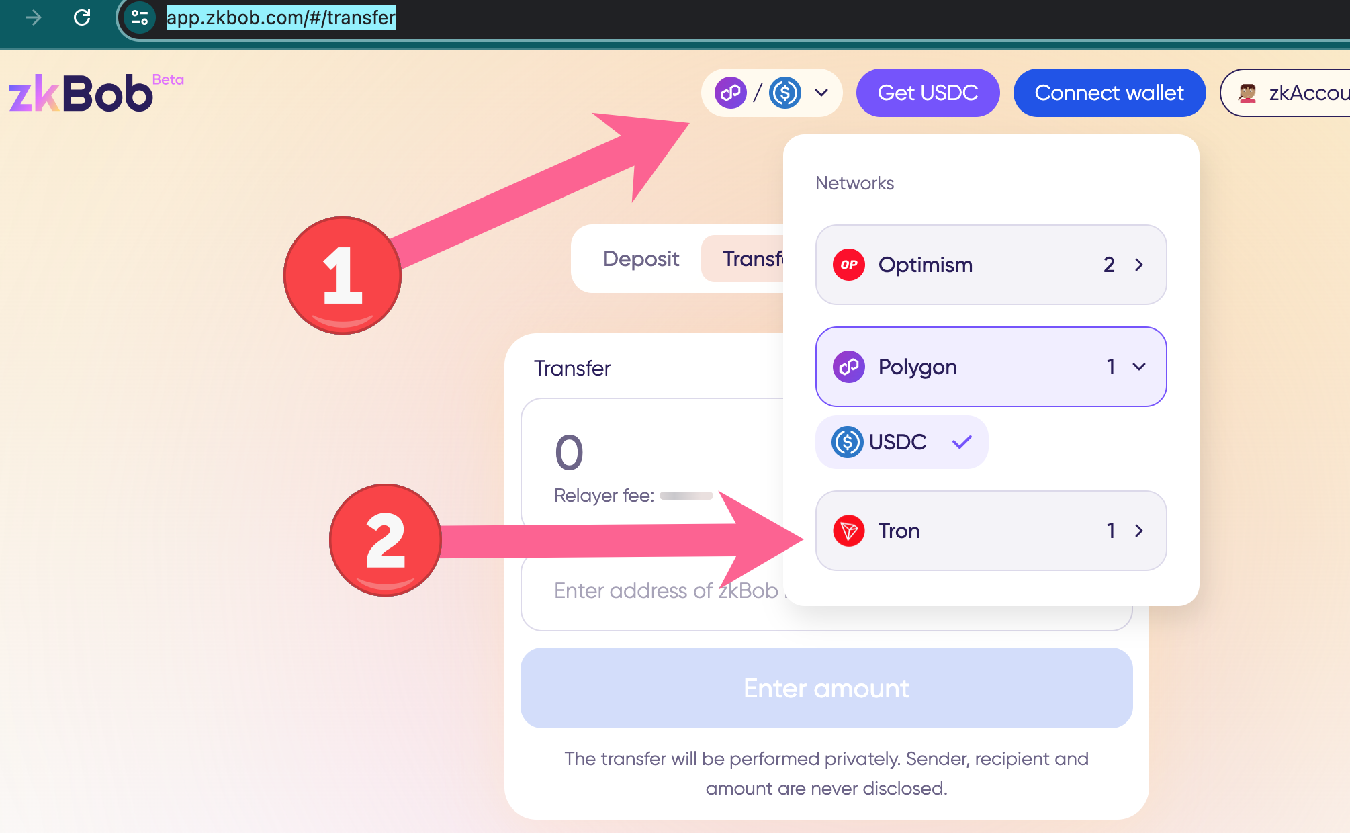Viewport: 1350px width, 833px height.
Task: Open site information icon in address bar
Action: coord(140,17)
